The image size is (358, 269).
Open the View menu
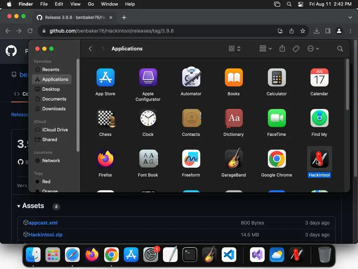[76, 4]
